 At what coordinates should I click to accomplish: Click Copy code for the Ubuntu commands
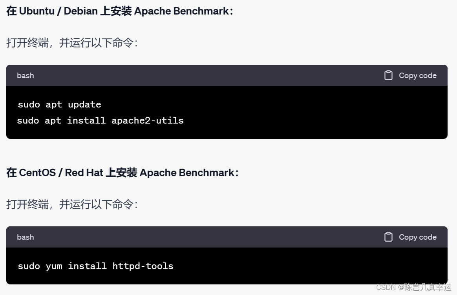[x=417, y=75]
